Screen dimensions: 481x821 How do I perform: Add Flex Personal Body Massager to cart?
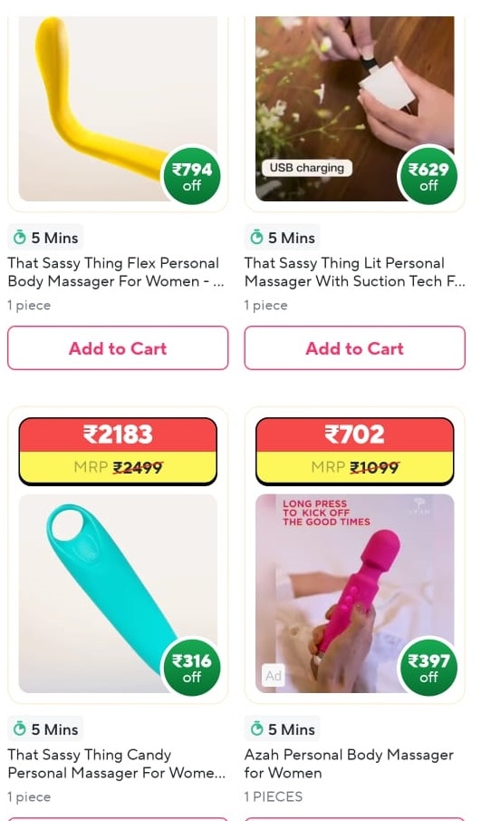click(x=118, y=348)
